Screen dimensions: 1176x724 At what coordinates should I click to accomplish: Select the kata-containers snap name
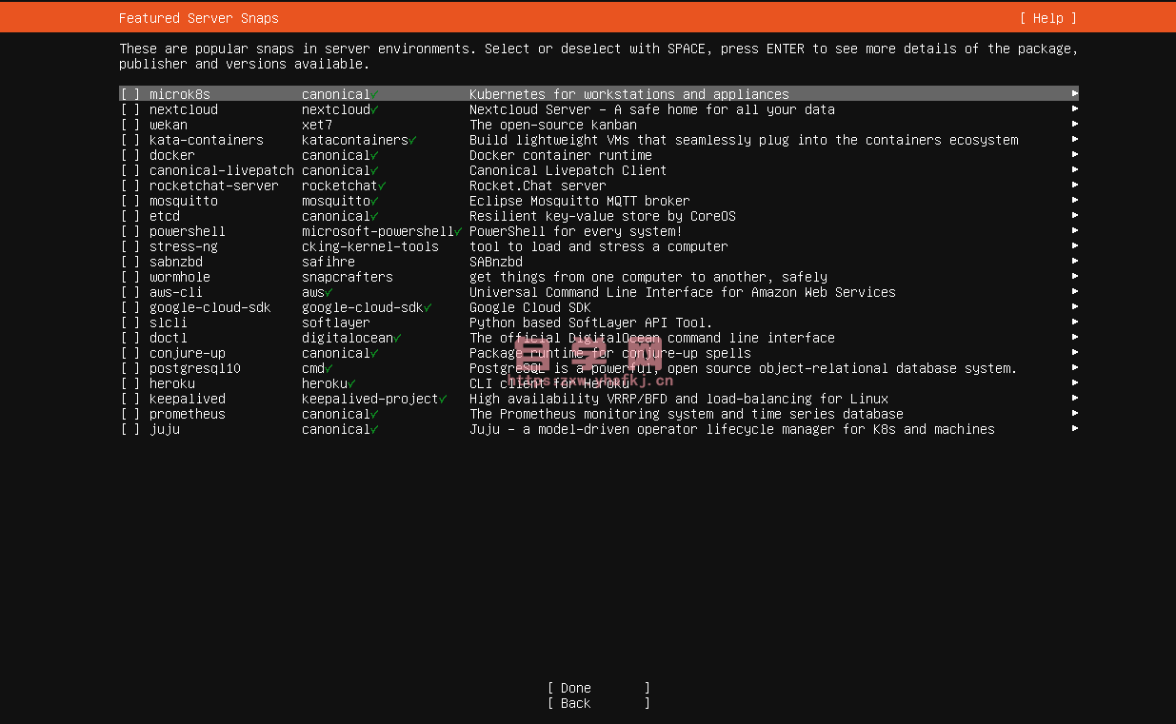click(x=207, y=140)
